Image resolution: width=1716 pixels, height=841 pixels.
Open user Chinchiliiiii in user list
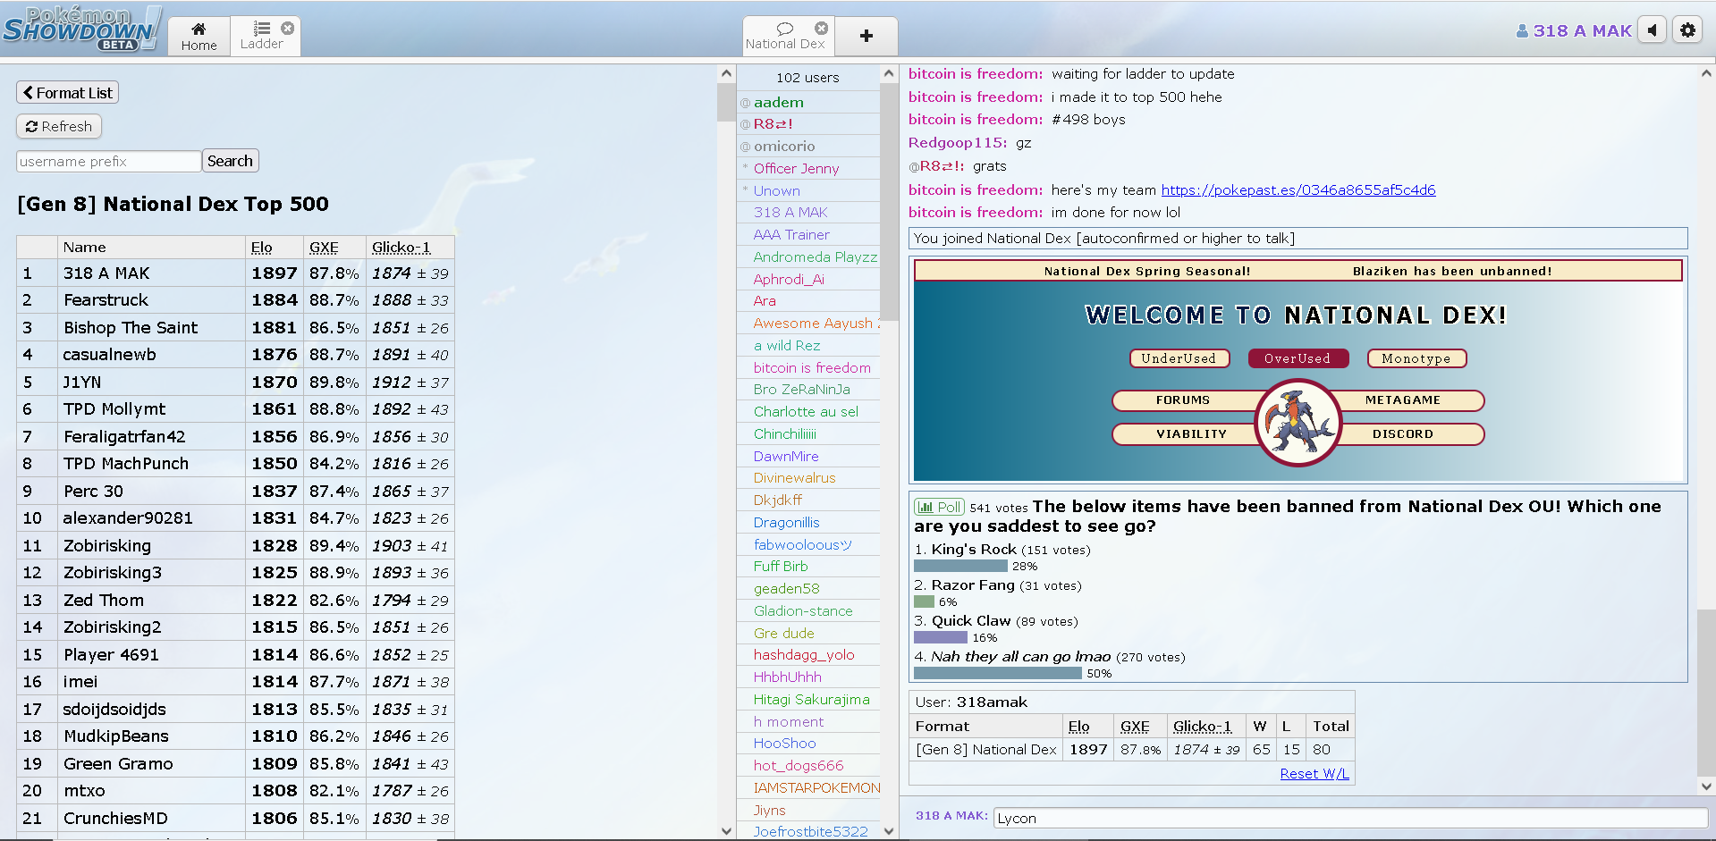tap(808, 434)
